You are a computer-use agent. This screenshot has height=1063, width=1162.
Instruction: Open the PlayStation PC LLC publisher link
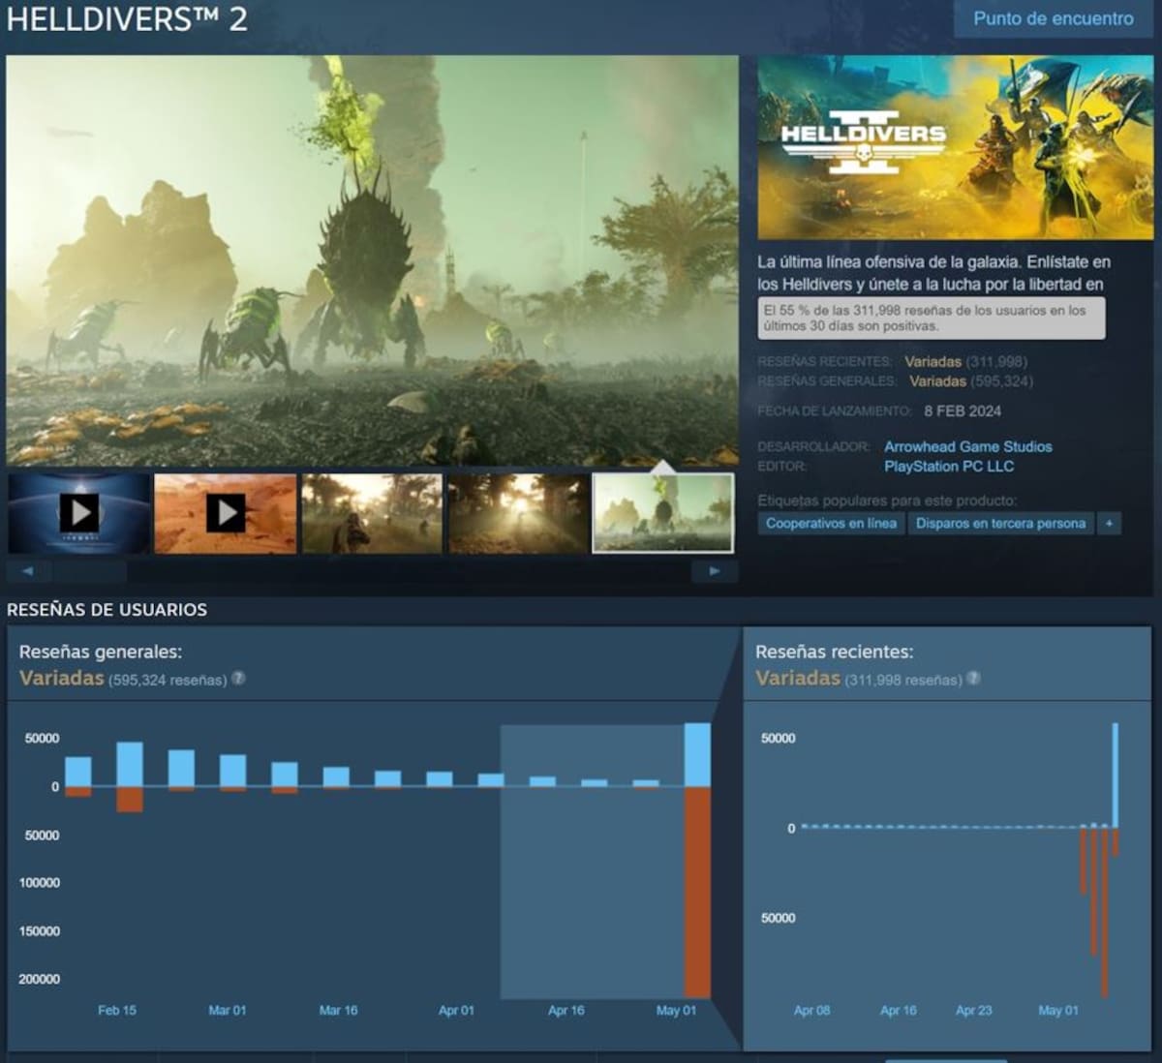pyautogui.click(x=949, y=466)
